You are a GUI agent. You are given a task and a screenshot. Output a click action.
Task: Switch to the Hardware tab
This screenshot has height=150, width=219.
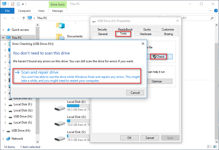click(x=146, y=34)
